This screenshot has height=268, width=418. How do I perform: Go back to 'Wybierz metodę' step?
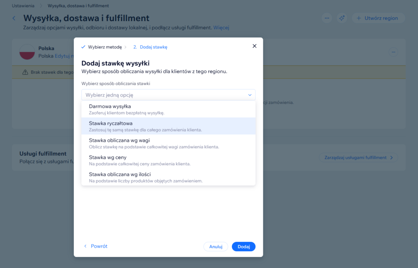(x=104, y=47)
